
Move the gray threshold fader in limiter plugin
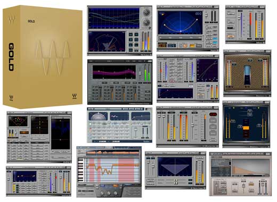pyautogui.click(x=193, y=125)
